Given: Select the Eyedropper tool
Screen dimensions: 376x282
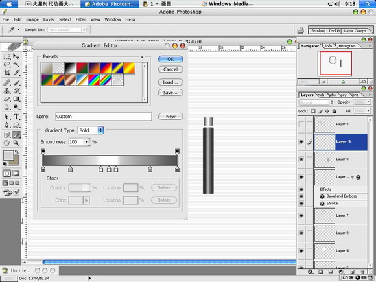Looking at the screenshot, I should pyautogui.click(x=16, y=135).
